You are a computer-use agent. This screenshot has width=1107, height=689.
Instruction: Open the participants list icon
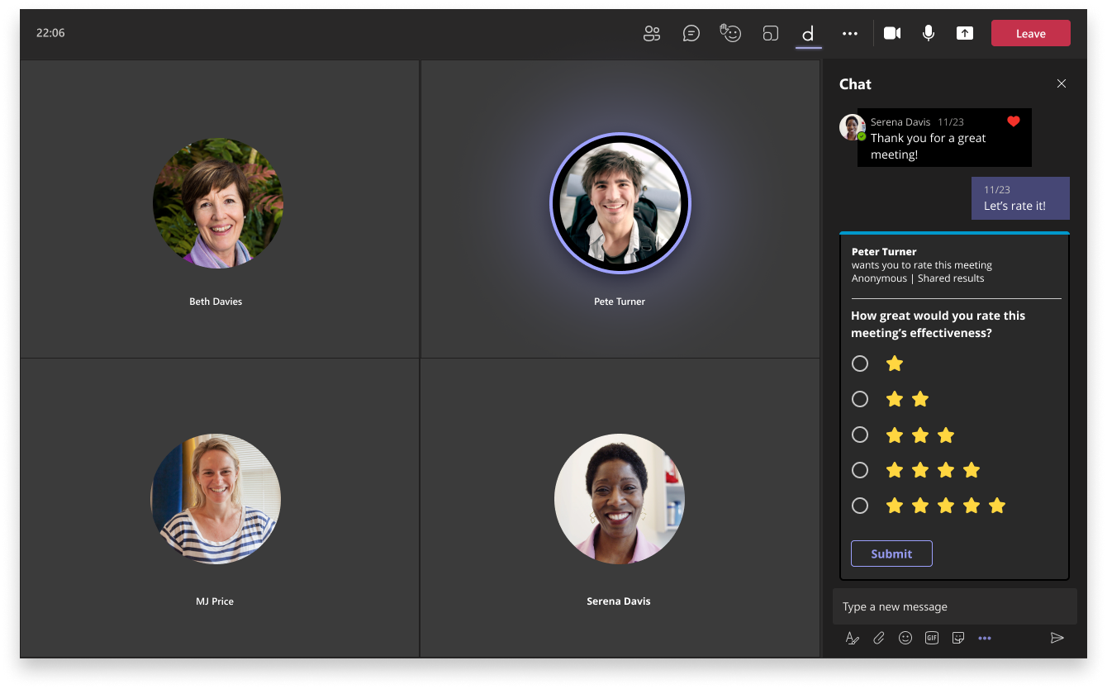(x=652, y=34)
